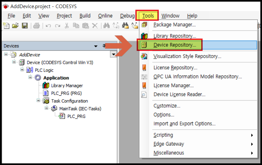Click the Task Configuration tree icon
262x165 pixels.
click(x=46, y=101)
